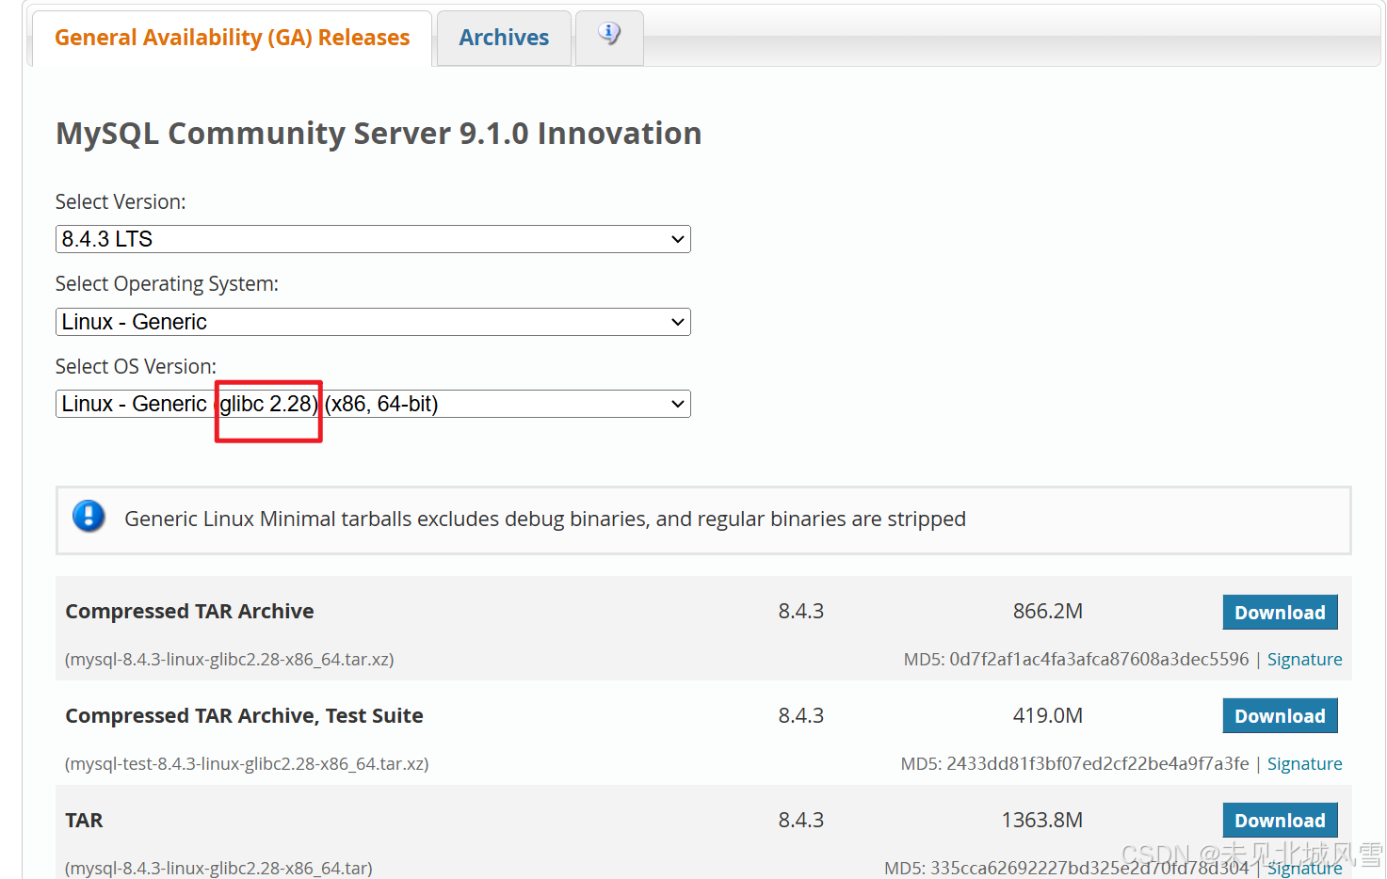Viewport: 1387px width, 879px height.
Task: Click the TAR row title
Action: [x=84, y=821]
